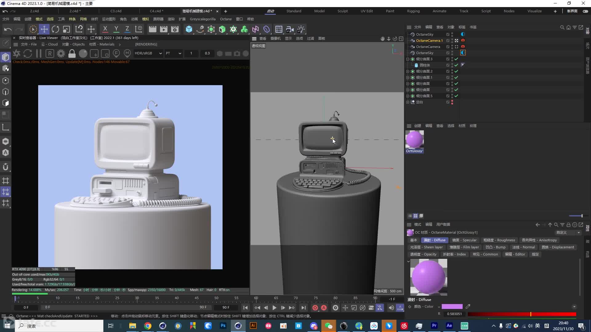This screenshot has height=332, width=591.
Task: Select OctaneCamera.1 in object manager
Action: [x=429, y=41]
